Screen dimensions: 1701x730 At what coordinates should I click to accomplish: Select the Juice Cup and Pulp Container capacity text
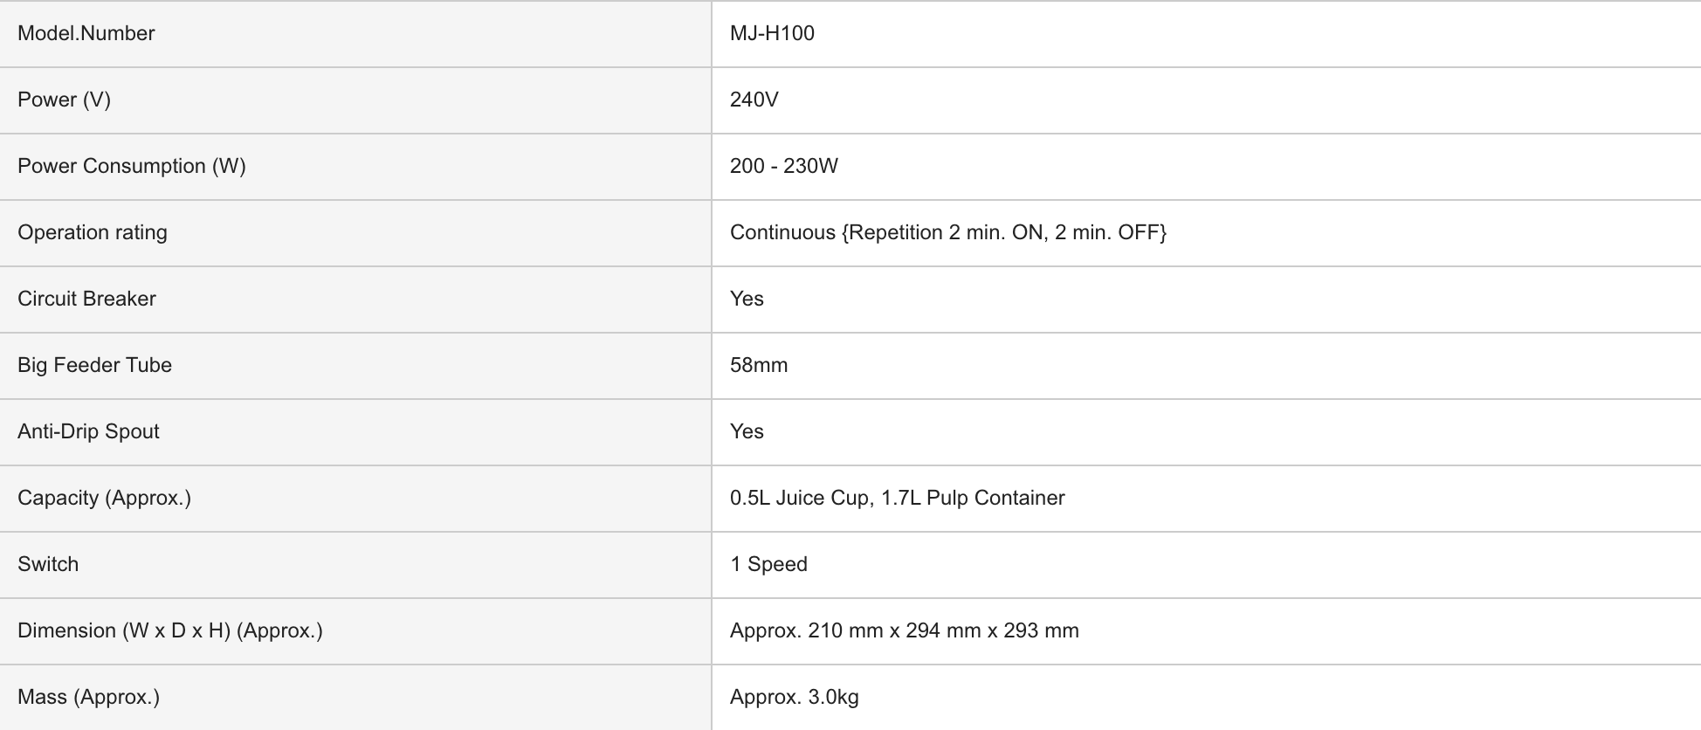(x=897, y=498)
